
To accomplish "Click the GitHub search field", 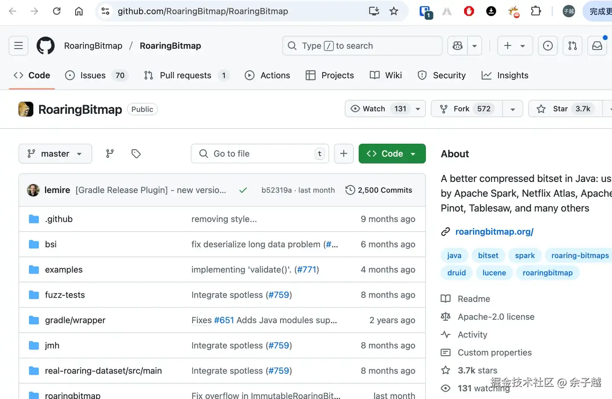I will pos(362,46).
